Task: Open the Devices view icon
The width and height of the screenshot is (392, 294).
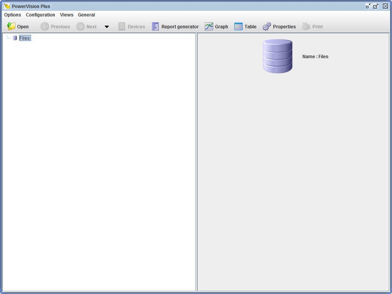Action: 122,26
